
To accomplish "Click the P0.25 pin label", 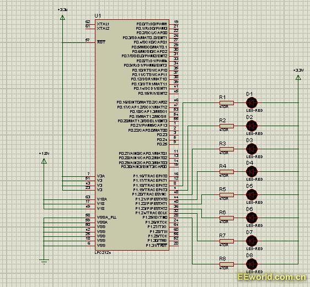I will click(x=162, y=144).
